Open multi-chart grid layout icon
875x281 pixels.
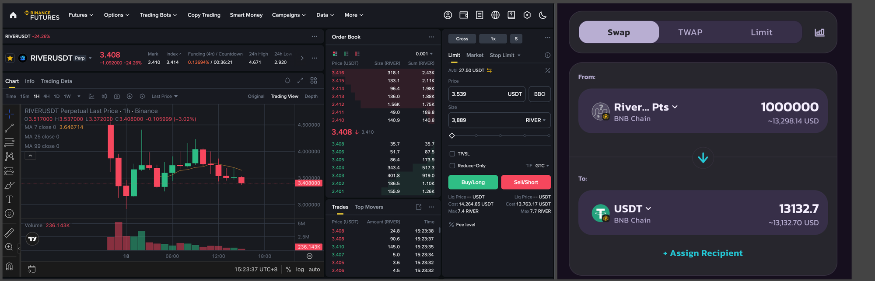click(x=314, y=80)
